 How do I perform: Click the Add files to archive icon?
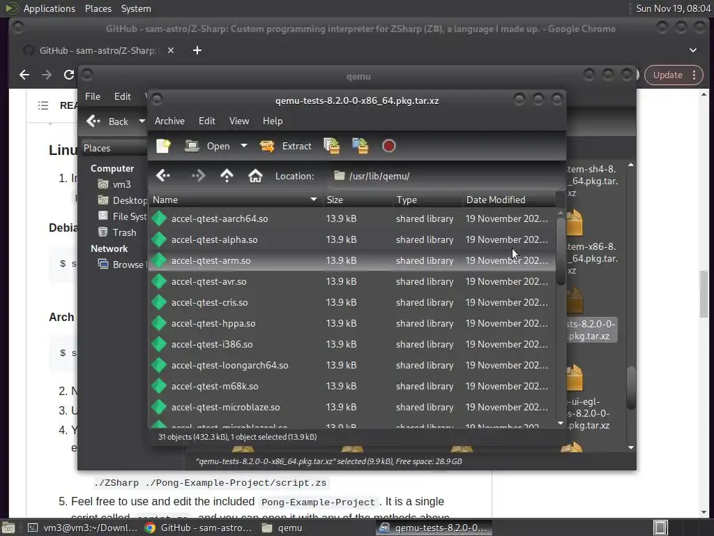tap(331, 146)
